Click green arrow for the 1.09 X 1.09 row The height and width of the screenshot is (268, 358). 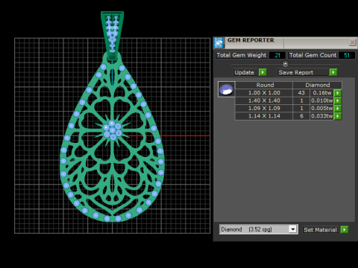pos(338,108)
